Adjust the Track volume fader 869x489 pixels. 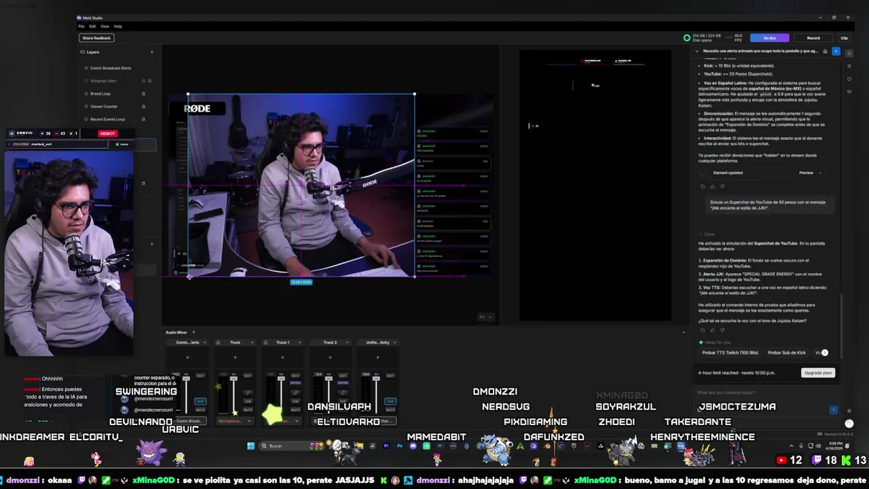[x=234, y=378]
